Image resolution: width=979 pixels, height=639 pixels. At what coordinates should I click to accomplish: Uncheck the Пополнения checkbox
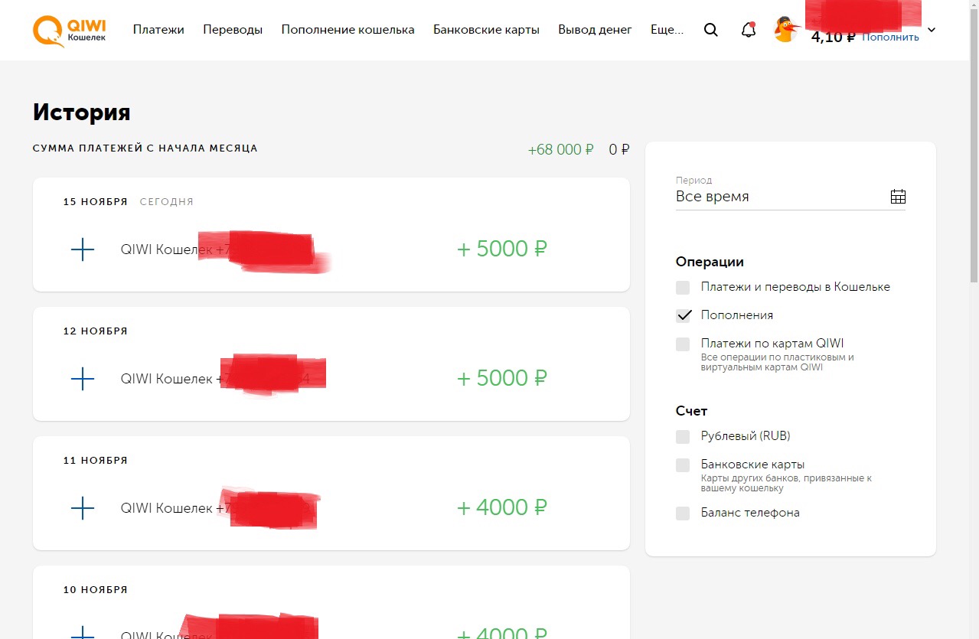click(x=683, y=315)
